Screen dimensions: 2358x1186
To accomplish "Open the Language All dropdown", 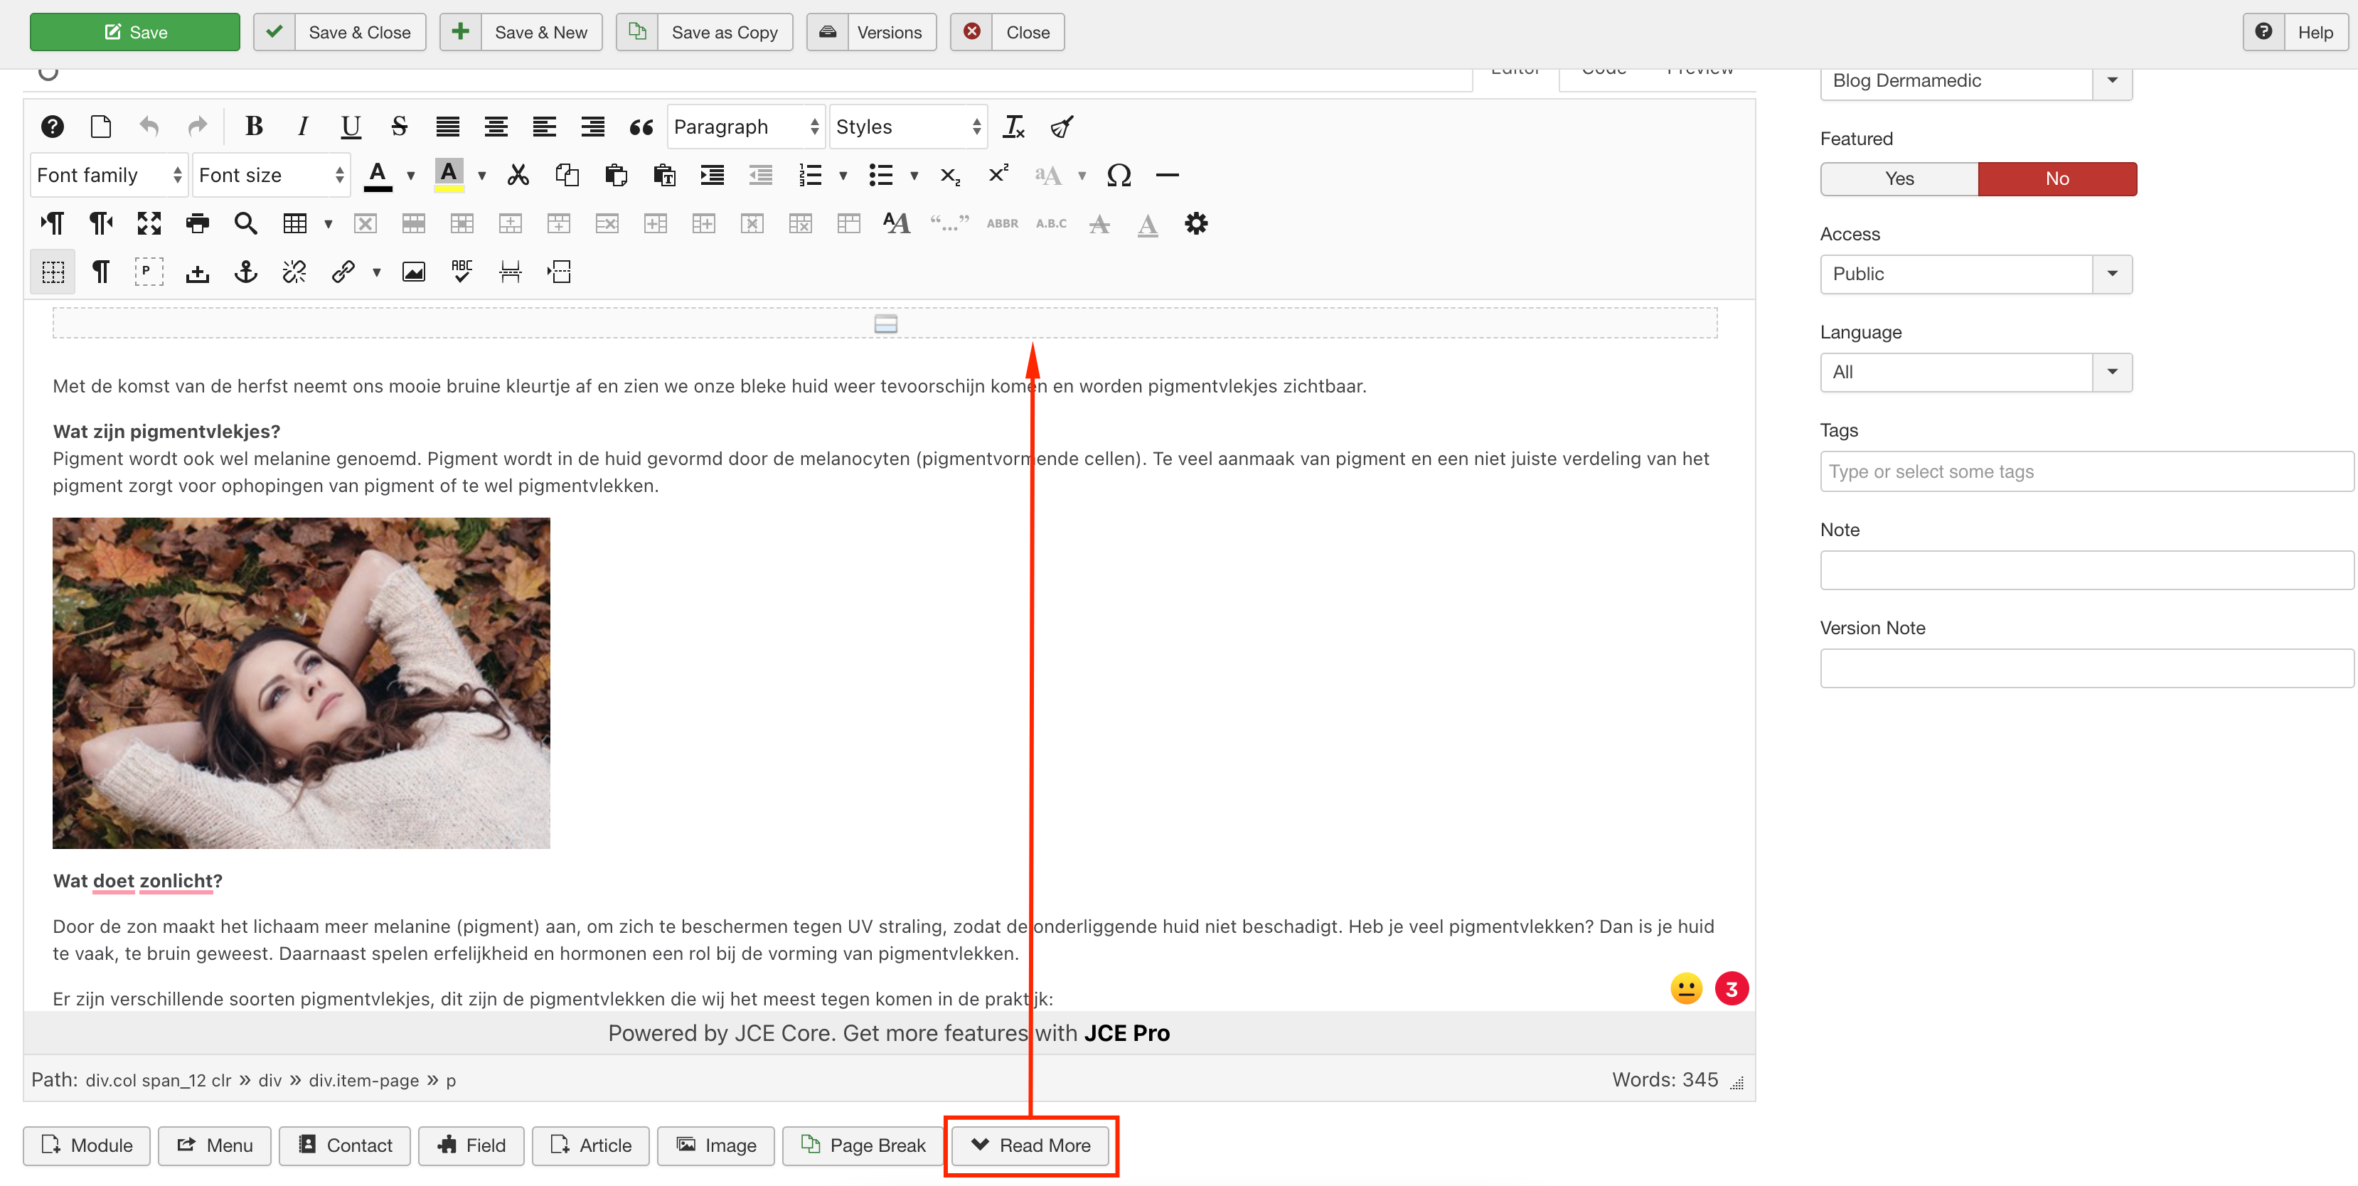I will [2111, 372].
